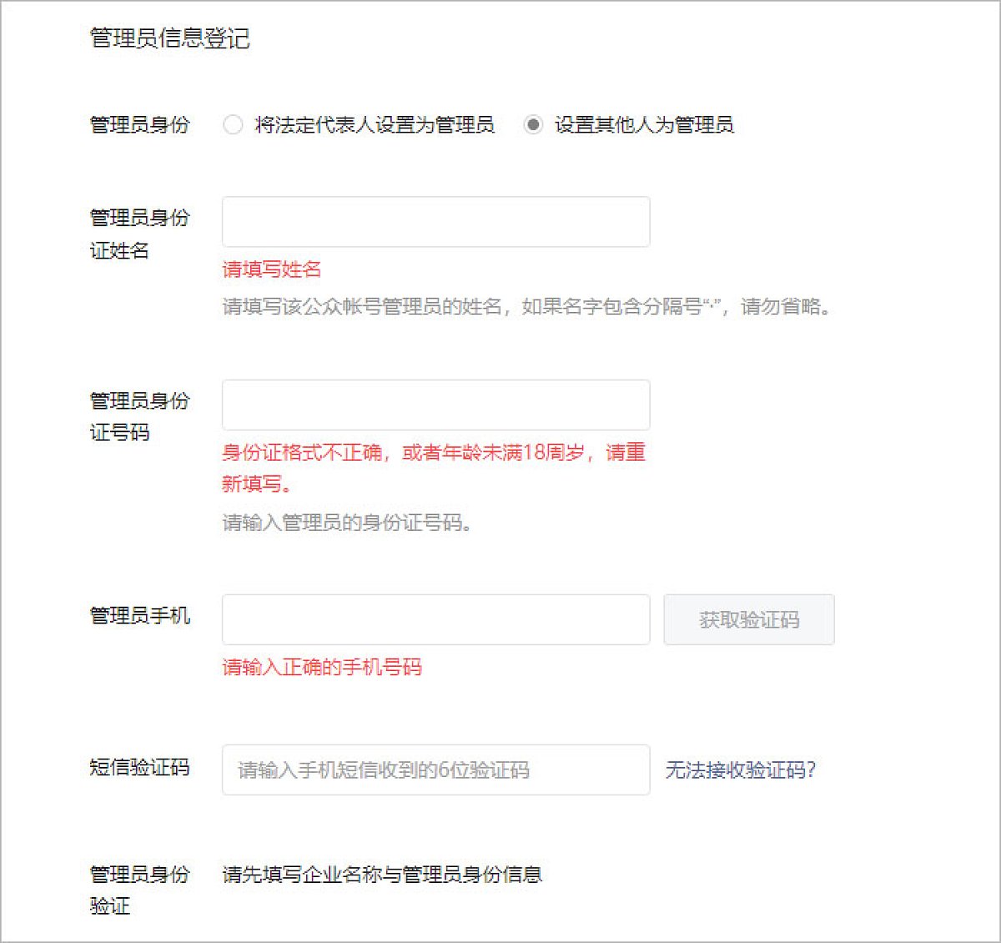Viewport: 1001px width, 943px height.
Task: Select "将法定代表人设置为管理员" radio option
Action: pyautogui.click(x=233, y=125)
